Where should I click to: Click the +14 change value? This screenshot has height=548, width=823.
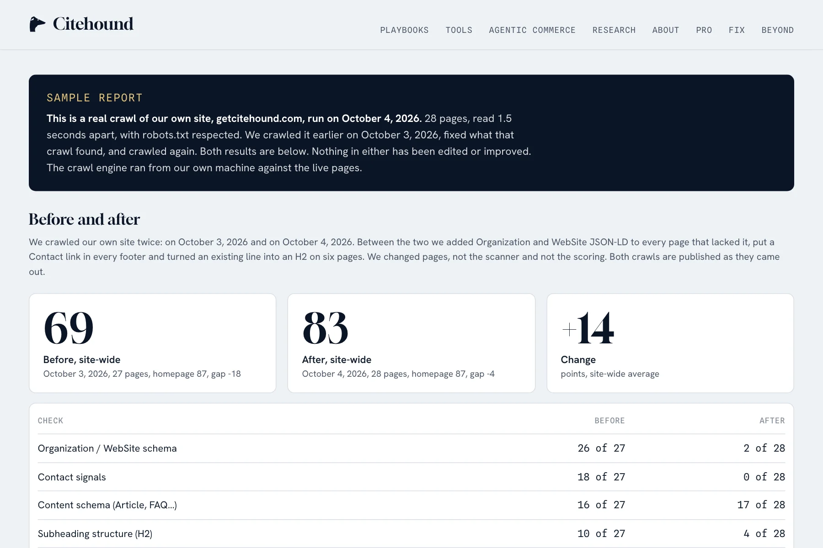tap(588, 328)
